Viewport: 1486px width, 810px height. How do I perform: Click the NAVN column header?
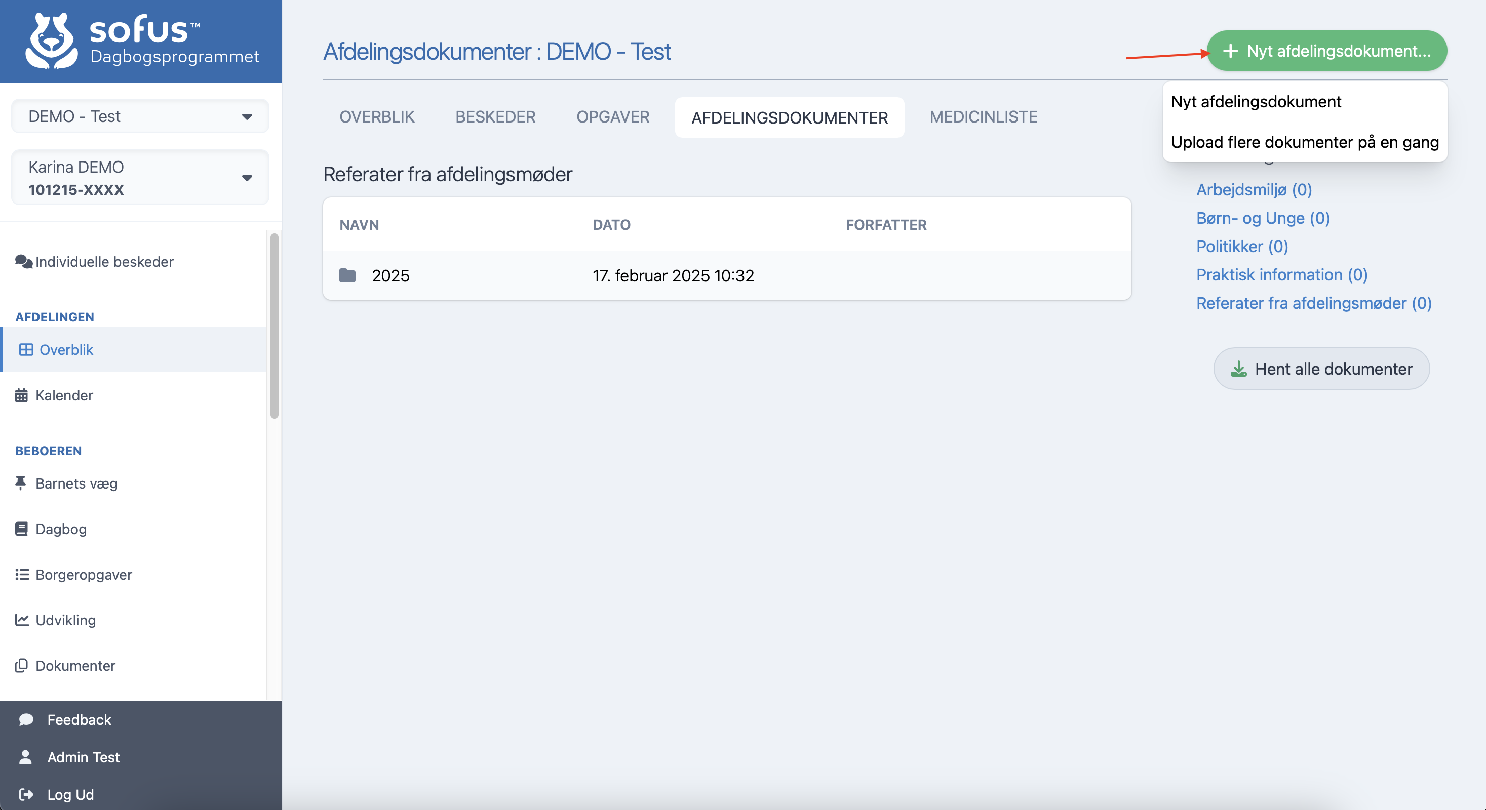359,225
